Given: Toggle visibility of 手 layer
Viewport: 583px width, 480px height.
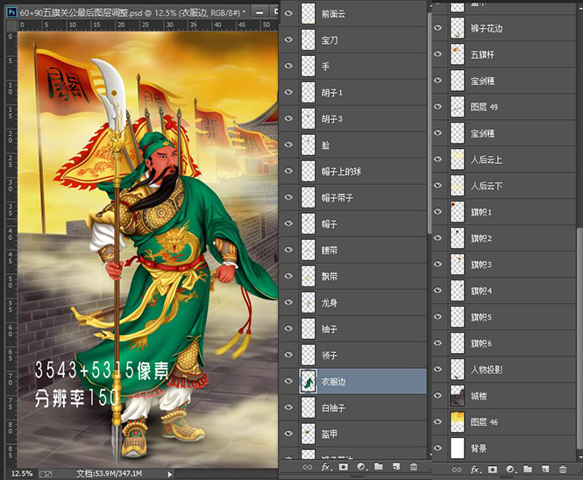Looking at the screenshot, I should coord(288,66).
